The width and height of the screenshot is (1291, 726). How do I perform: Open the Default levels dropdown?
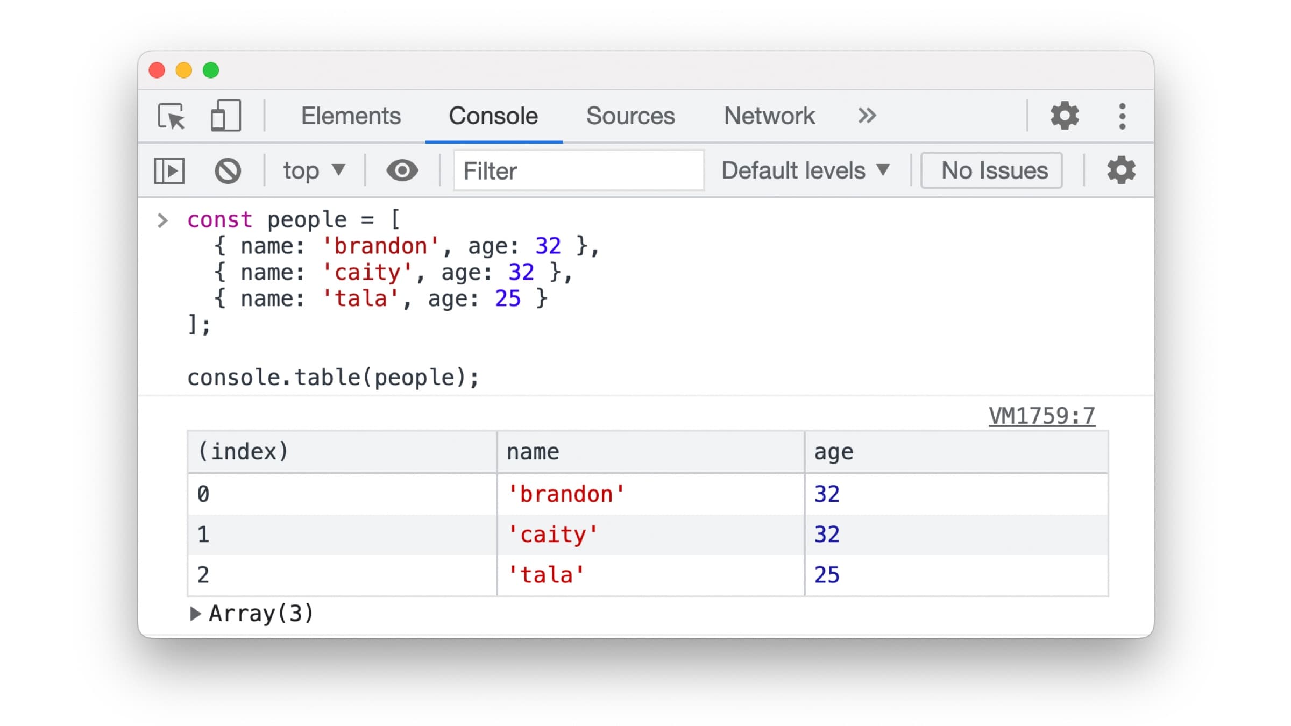805,170
